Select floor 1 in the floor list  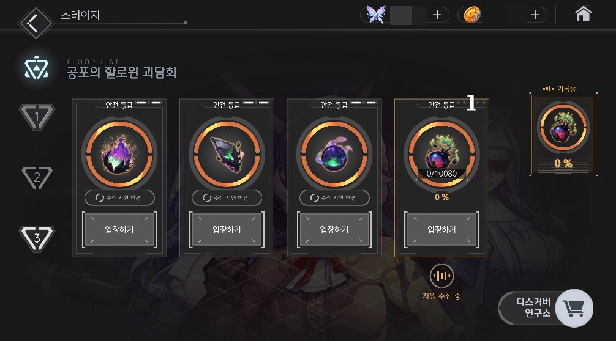[37, 116]
